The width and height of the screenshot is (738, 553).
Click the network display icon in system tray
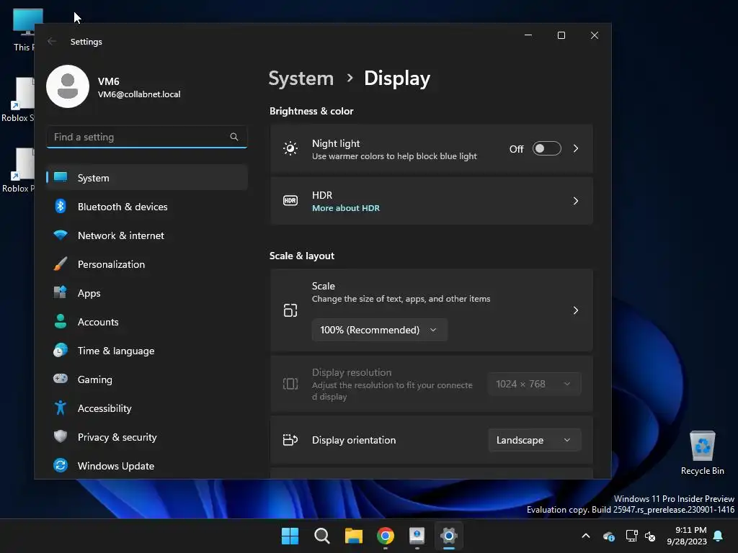click(631, 536)
